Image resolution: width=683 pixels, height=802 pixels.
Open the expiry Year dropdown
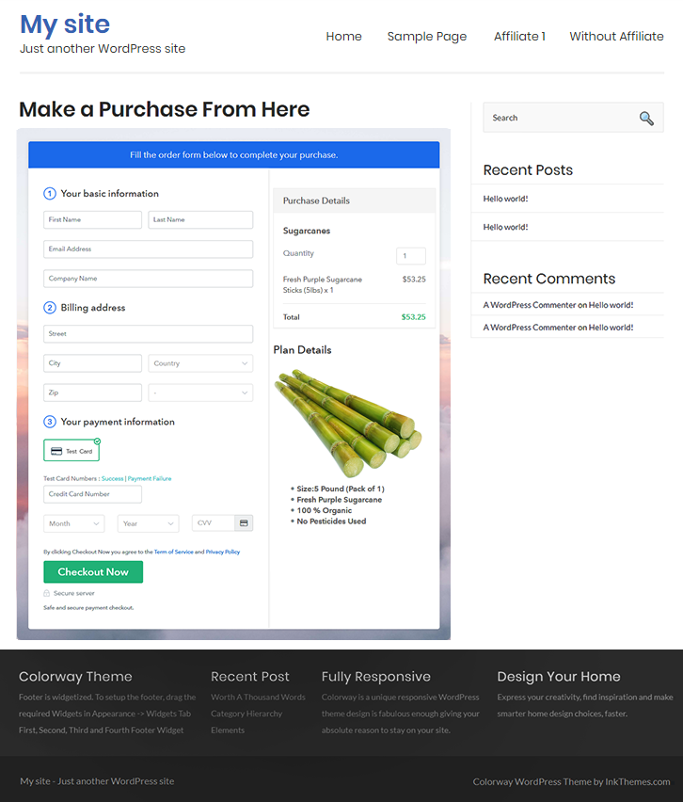pos(148,523)
